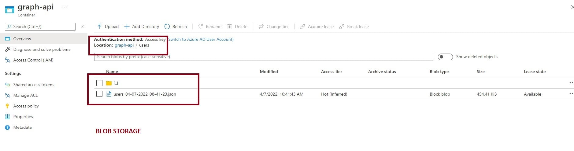Sort by the Modified column header

coord(269,72)
